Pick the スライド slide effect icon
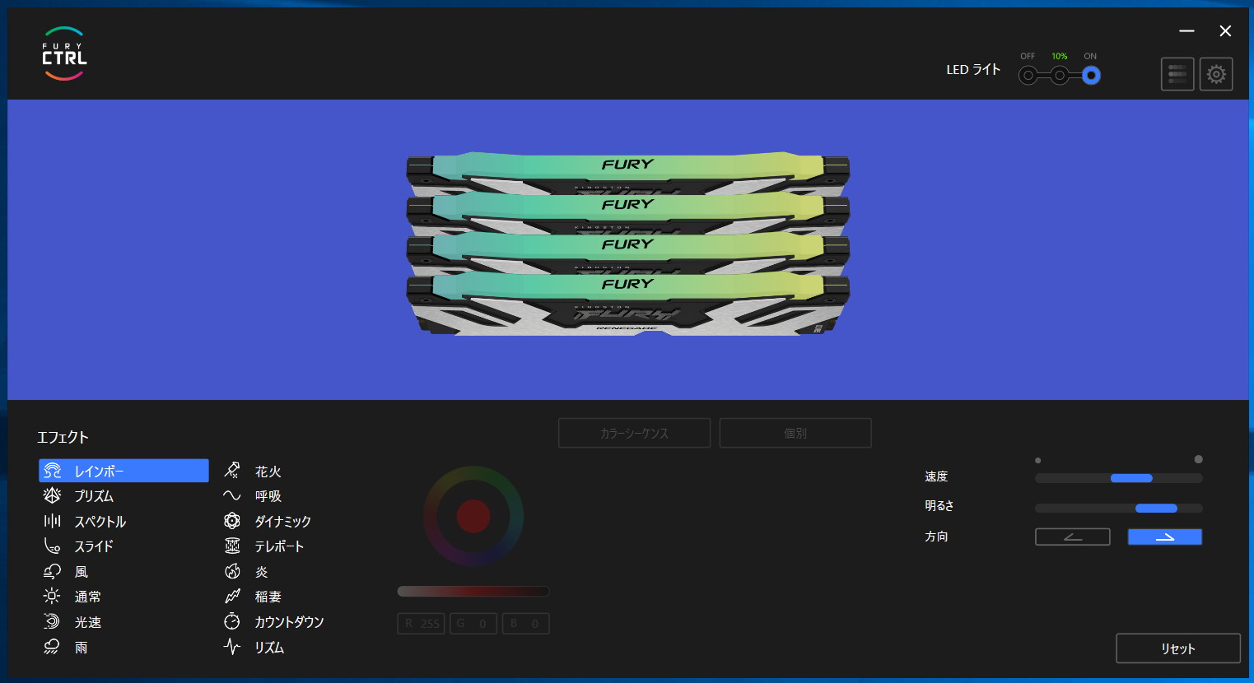Image resolution: width=1254 pixels, height=683 pixels. (53, 546)
